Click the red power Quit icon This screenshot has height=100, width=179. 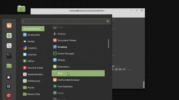(x=9, y=96)
